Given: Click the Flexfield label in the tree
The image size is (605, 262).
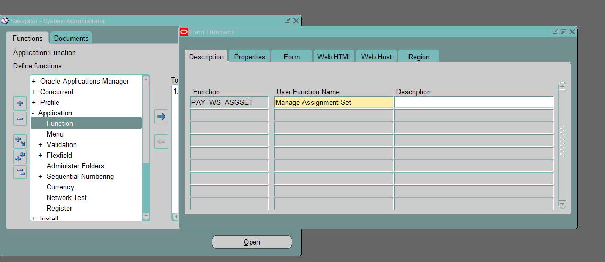Looking at the screenshot, I should coord(59,155).
